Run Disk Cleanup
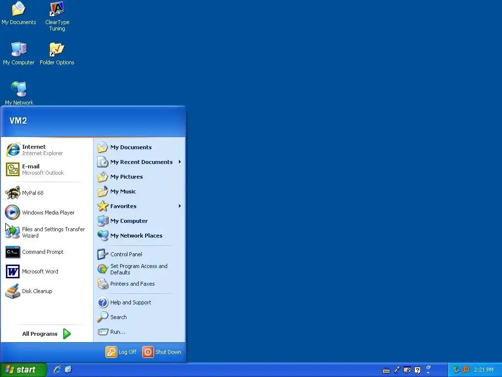502x377 pixels. (x=47, y=291)
